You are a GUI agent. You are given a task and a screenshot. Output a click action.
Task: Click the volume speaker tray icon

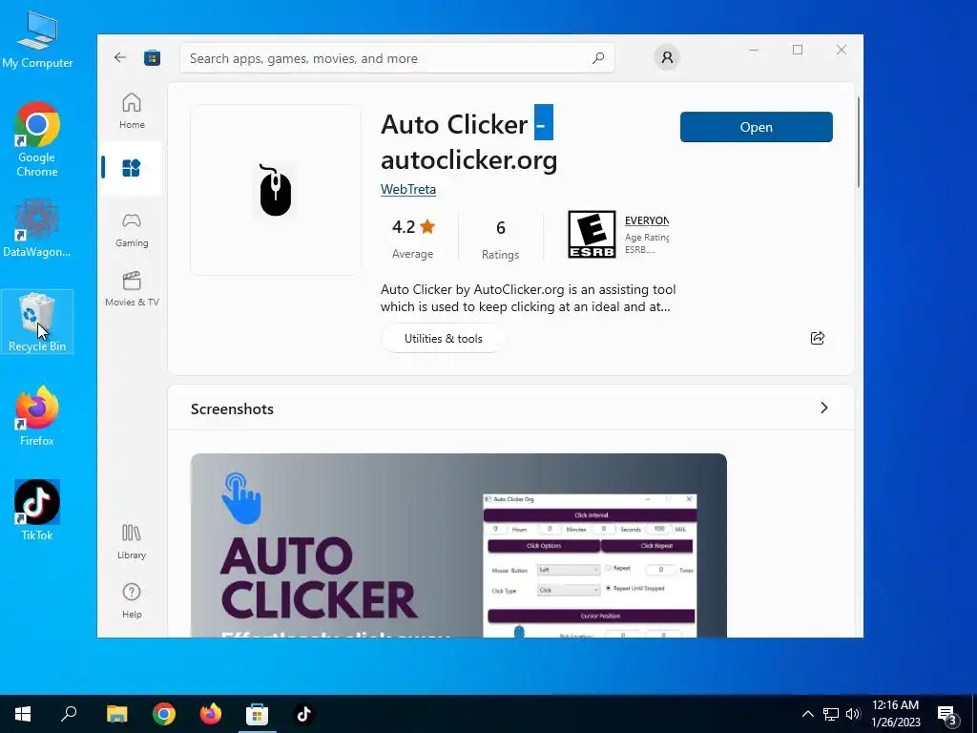(853, 714)
